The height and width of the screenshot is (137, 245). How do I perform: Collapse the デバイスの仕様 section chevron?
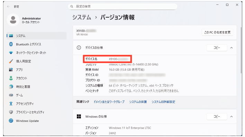click(x=232, y=48)
